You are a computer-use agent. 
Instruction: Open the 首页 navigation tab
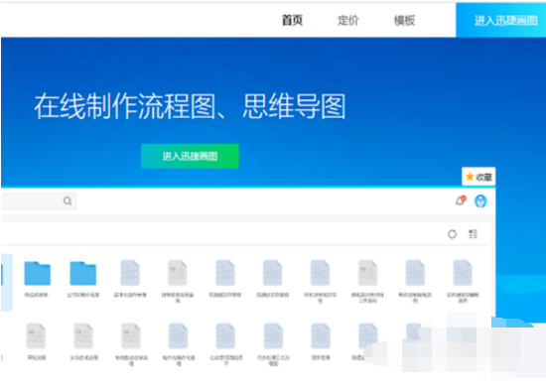point(292,20)
